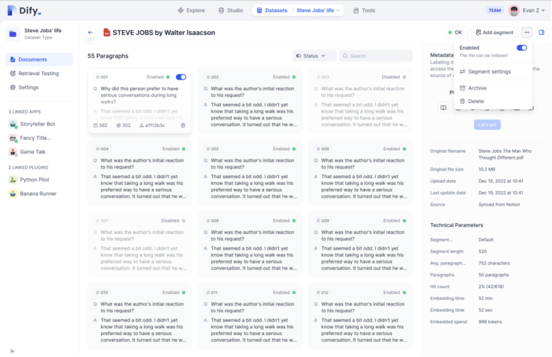
Task: Click the three-dots more options button
Action: (527, 32)
